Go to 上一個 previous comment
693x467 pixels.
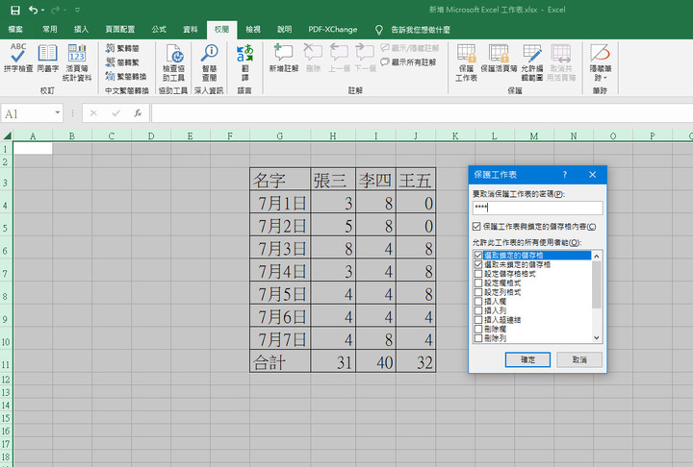click(x=339, y=58)
